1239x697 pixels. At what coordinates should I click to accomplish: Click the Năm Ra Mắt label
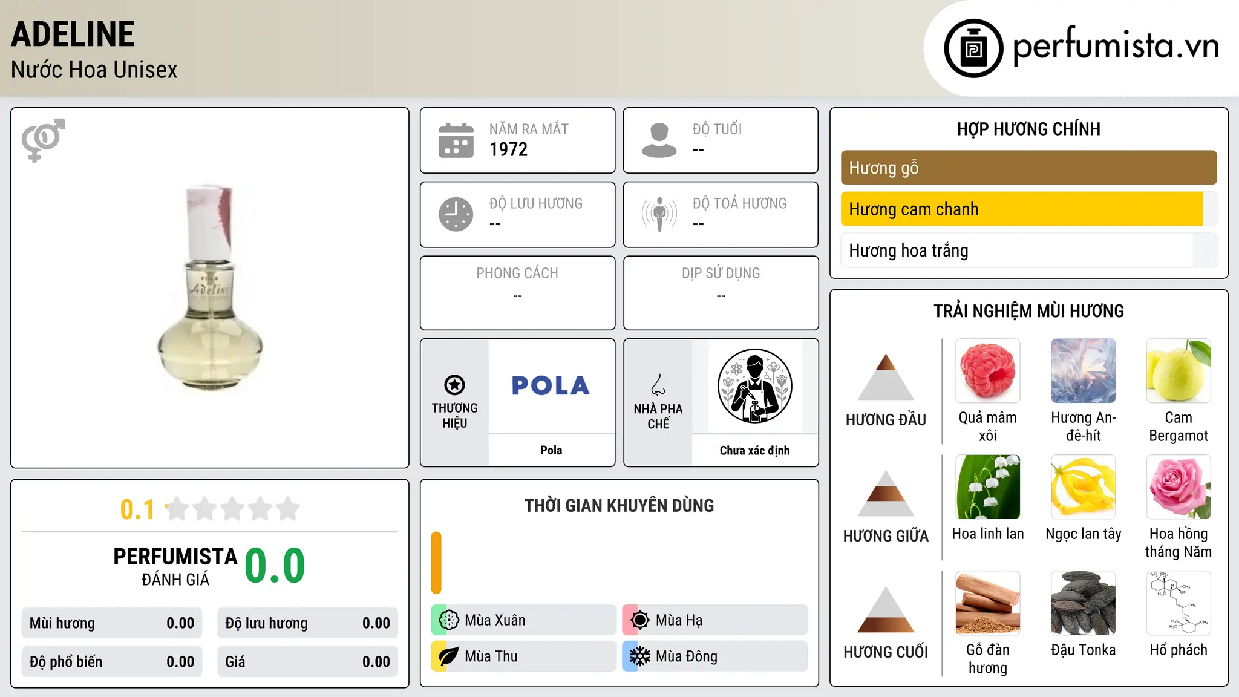click(x=529, y=129)
